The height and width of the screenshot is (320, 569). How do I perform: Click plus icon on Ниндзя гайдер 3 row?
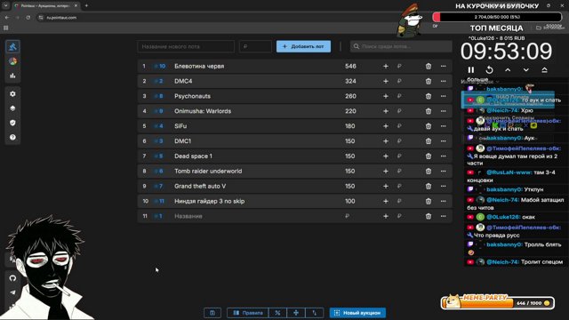tap(385, 201)
